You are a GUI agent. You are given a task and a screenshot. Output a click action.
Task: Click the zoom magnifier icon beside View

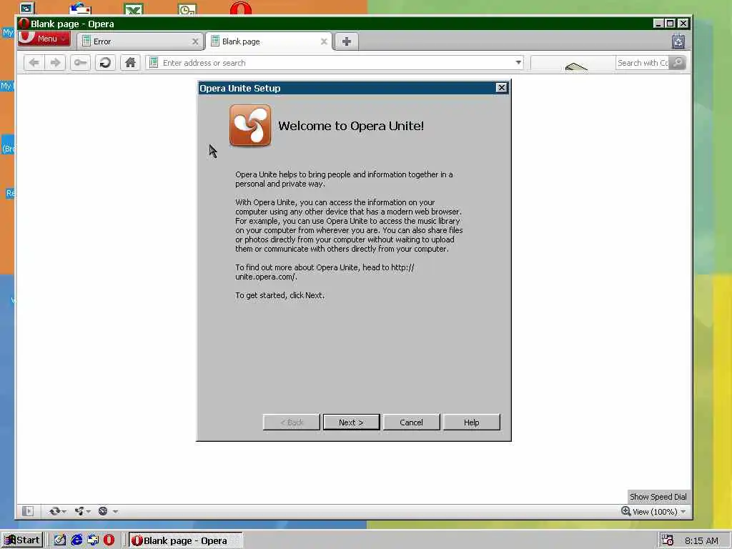(x=626, y=511)
